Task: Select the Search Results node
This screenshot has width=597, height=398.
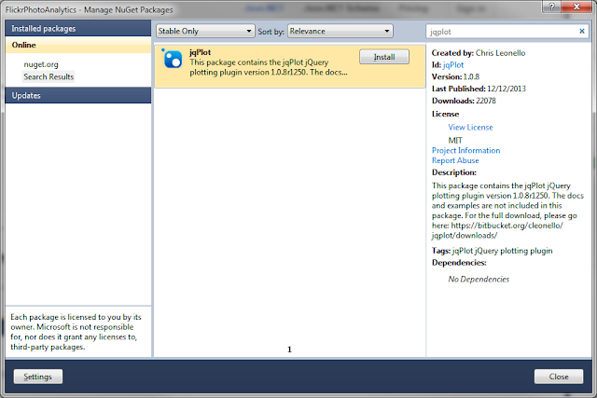Action: click(x=49, y=76)
